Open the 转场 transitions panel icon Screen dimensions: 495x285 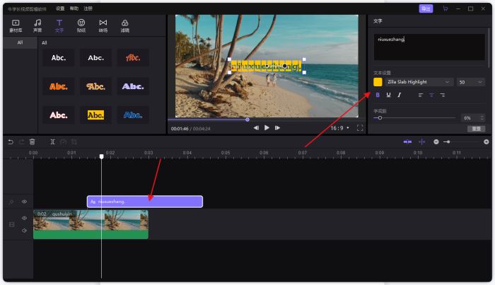click(103, 26)
